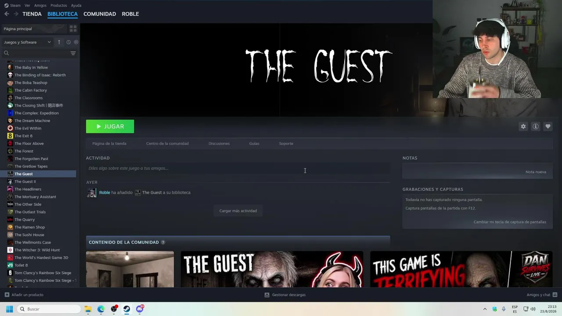
Task: Go back with the navigation back arrow
Action: pos(7,14)
